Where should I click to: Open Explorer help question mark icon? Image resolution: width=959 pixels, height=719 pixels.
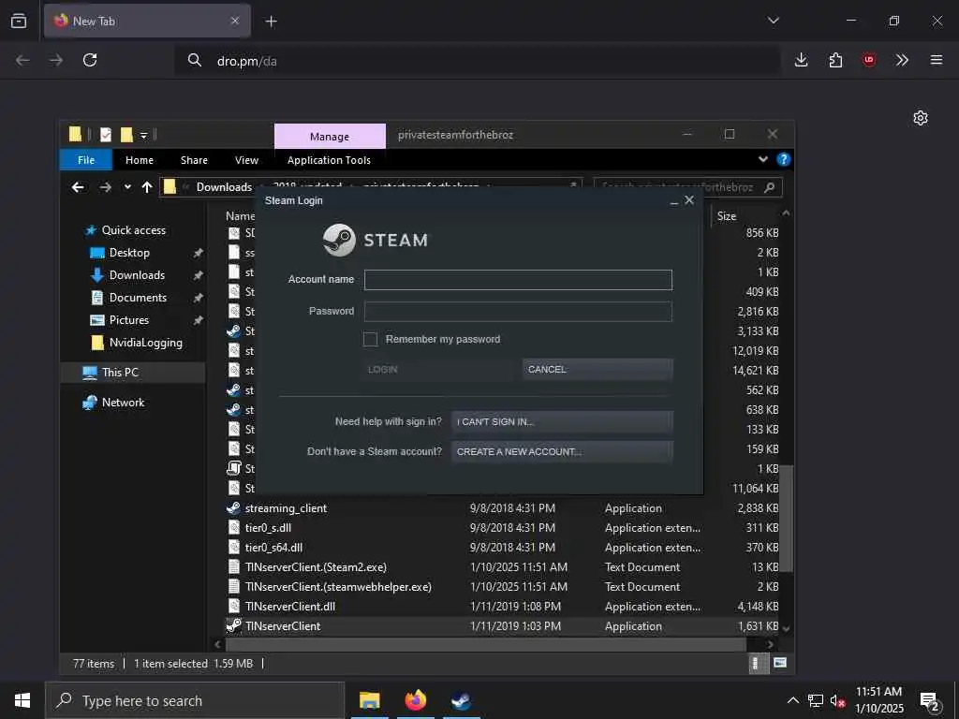tap(784, 159)
